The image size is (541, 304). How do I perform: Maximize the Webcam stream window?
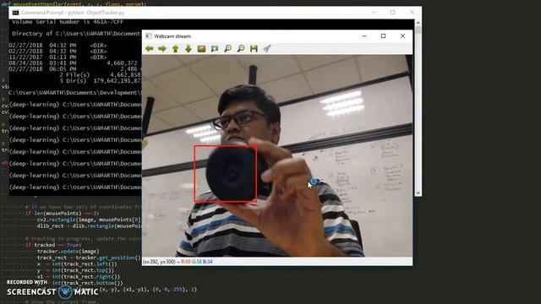pos(383,35)
